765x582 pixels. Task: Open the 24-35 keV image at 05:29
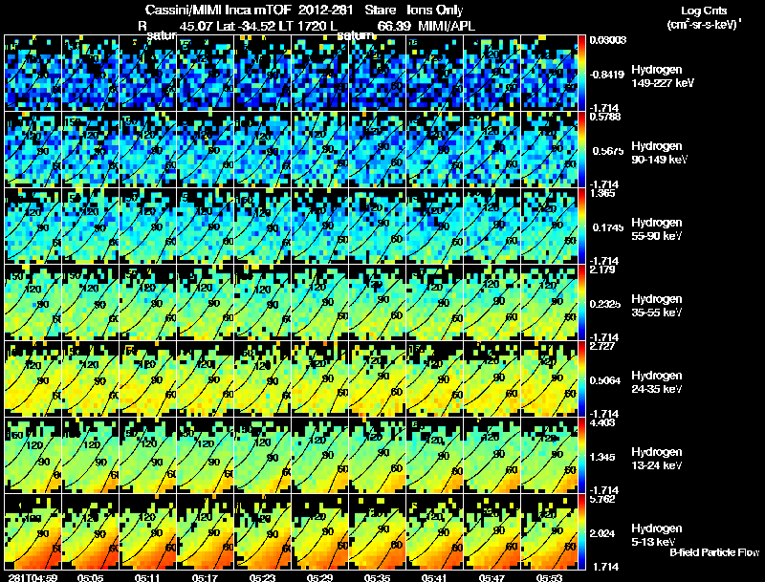(319, 378)
